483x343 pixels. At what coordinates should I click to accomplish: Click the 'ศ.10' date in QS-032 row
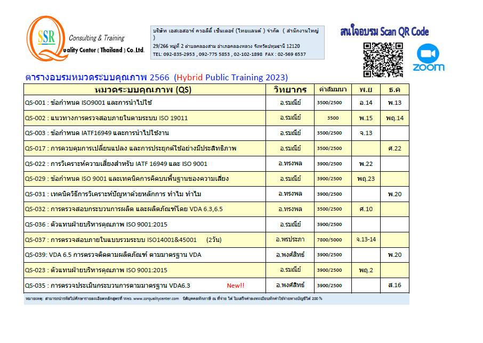366,209
